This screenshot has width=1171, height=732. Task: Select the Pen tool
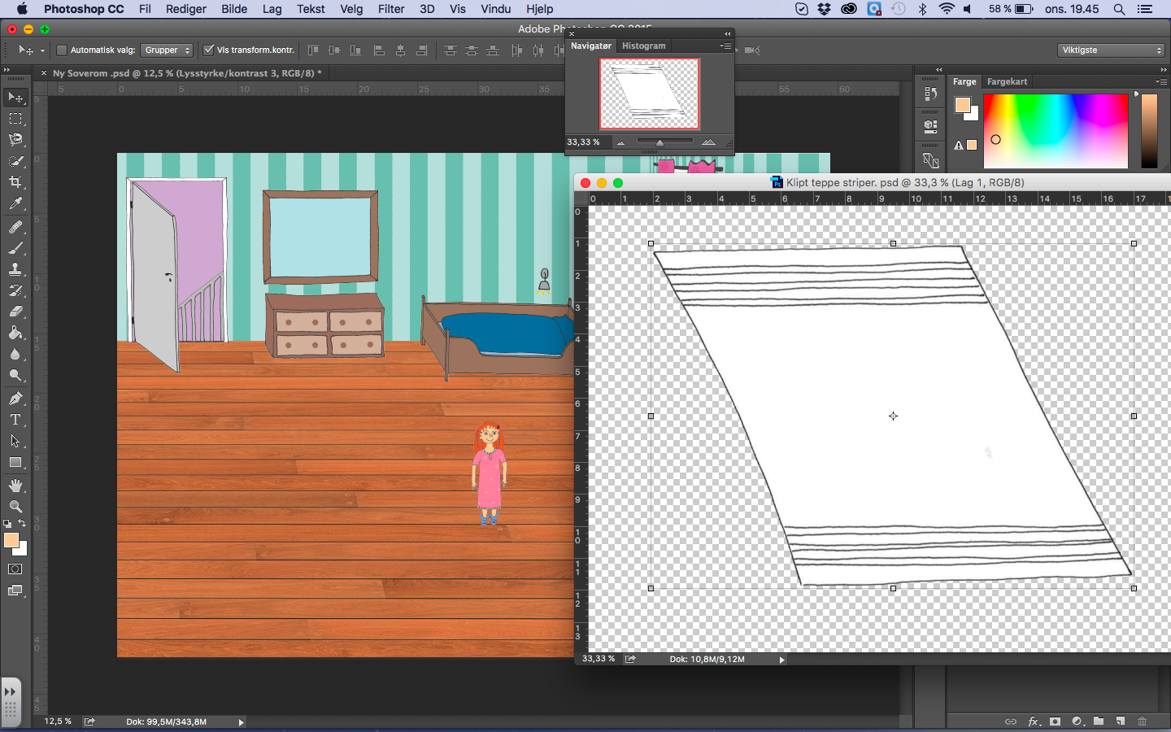tap(15, 399)
